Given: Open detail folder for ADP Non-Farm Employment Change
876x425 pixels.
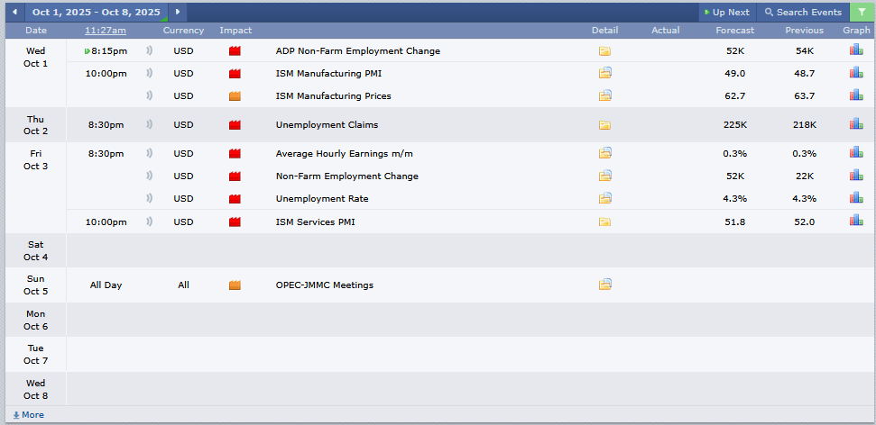Looking at the screenshot, I should pos(604,51).
